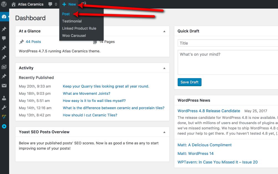Click the Save Draft button

pos(189,82)
